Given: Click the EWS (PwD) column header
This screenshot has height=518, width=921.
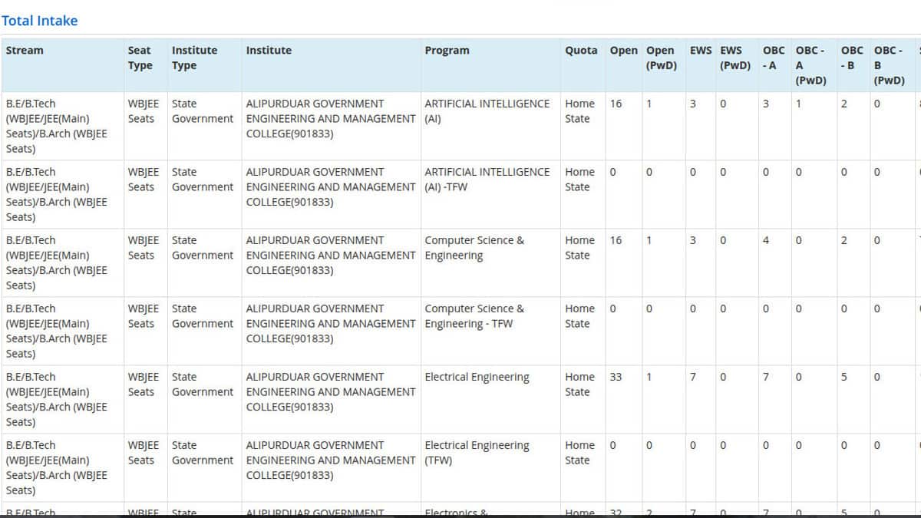Looking at the screenshot, I should [x=734, y=58].
